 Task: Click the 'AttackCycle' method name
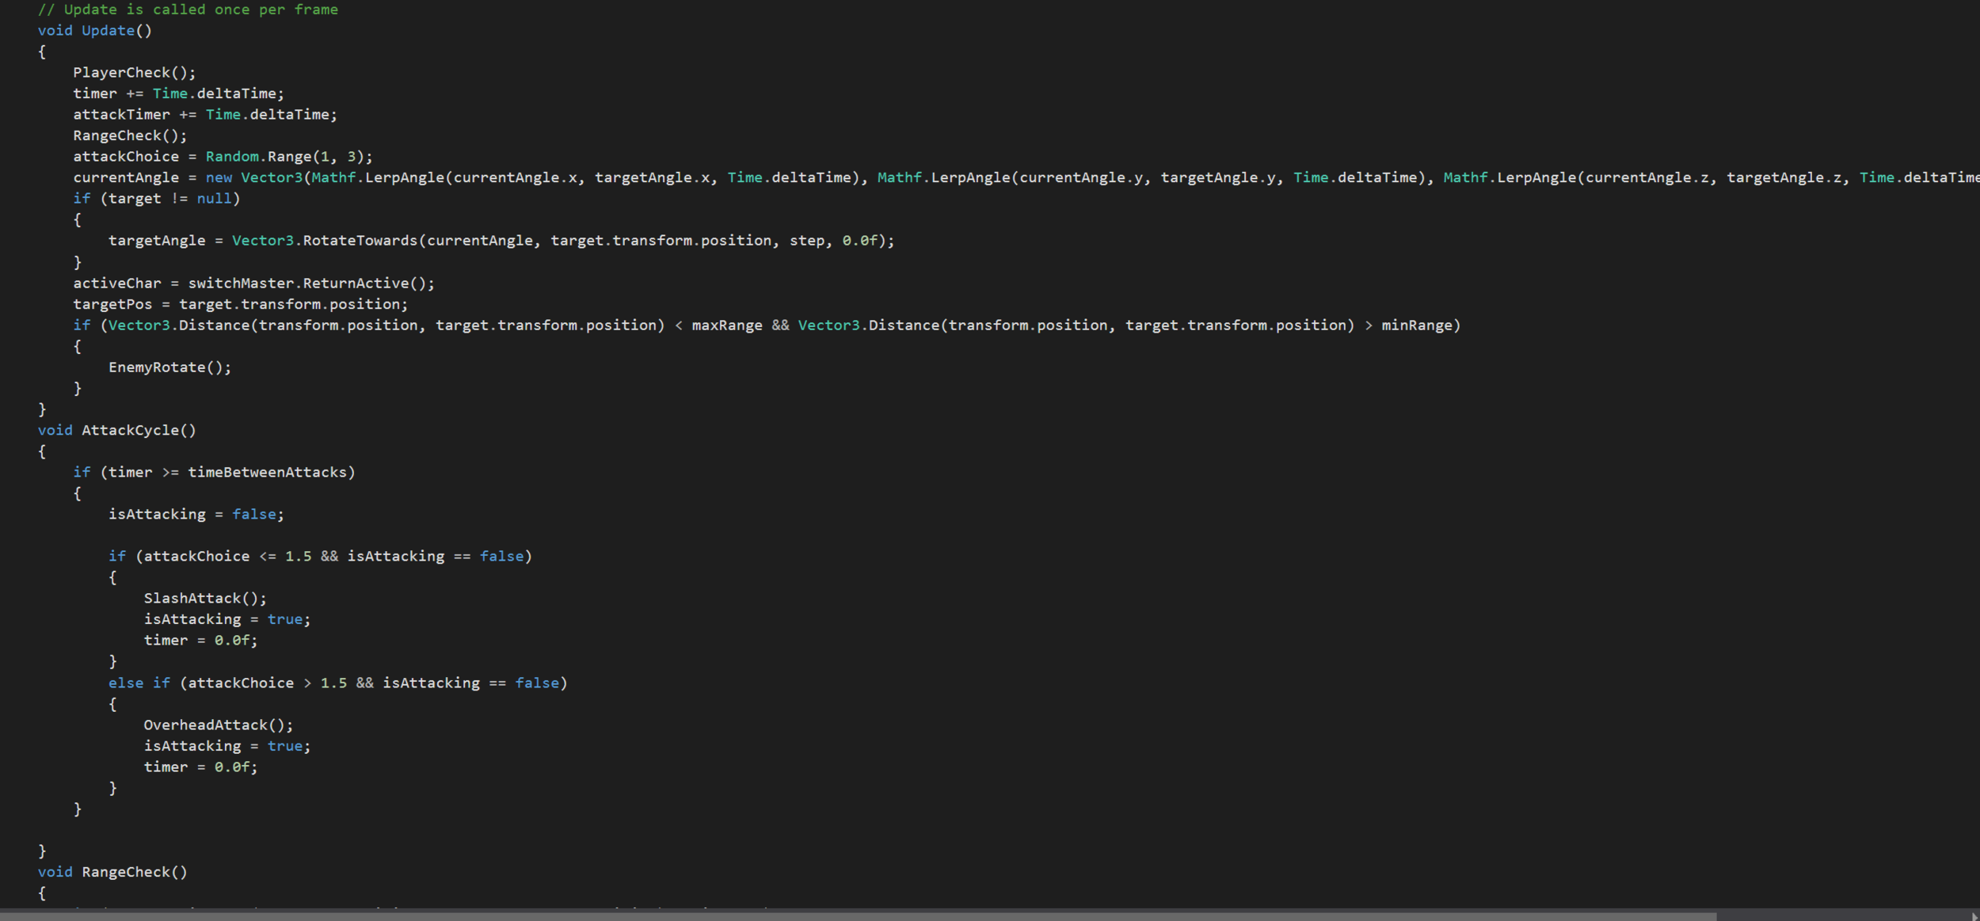pyautogui.click(x=130, y=430)
